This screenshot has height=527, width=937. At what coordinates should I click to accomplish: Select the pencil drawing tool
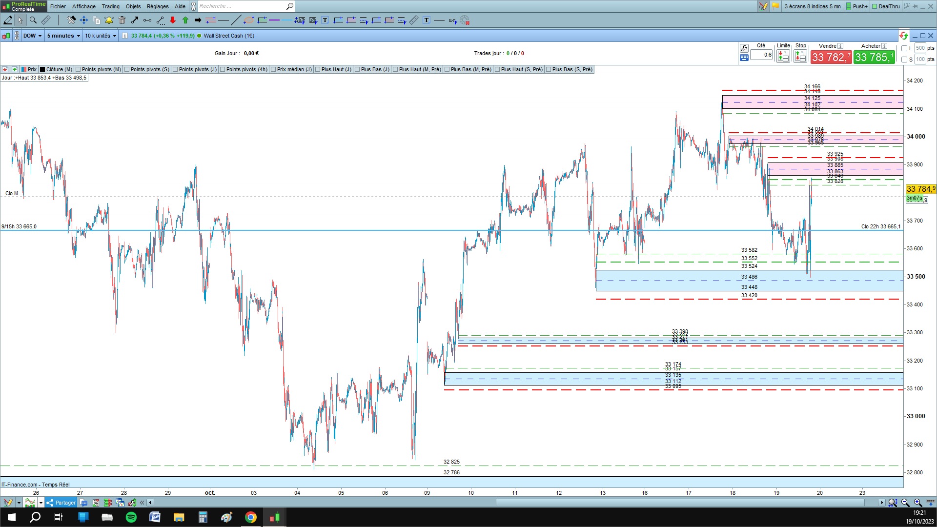point(8,20)
